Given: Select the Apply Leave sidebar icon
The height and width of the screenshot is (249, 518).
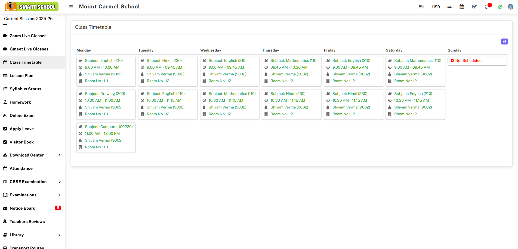Looking at the screenshot, I should (x=5, y=129).
